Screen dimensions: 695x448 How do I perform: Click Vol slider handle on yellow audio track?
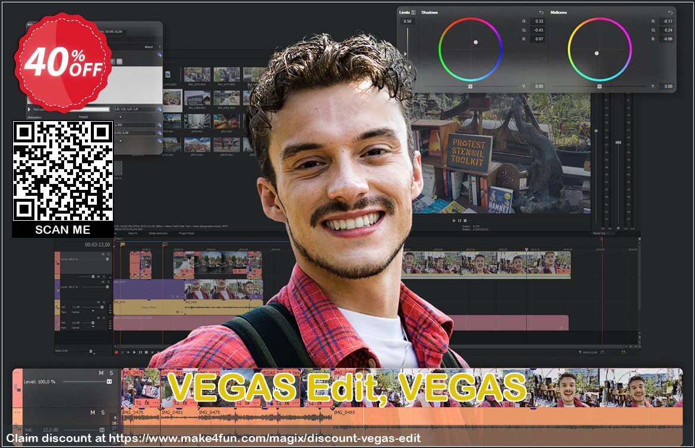[102, 307]
